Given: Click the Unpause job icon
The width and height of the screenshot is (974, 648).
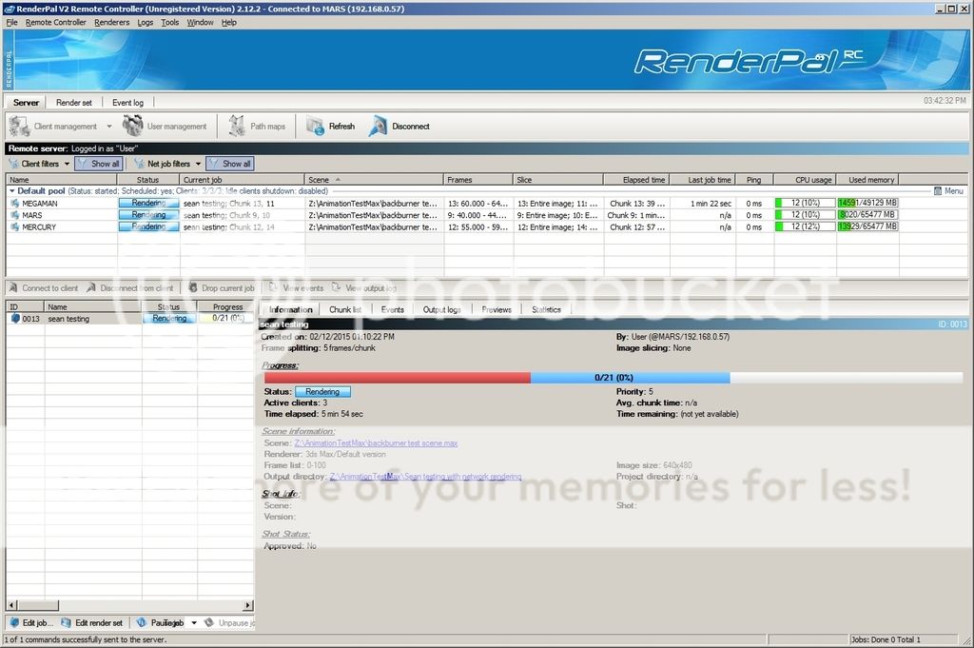Looking at the screenshot, I should pyautogui.click(x=209, y=622).
